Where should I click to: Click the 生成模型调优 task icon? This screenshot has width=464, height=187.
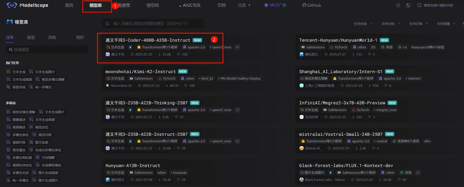click(x=38, y=165)
